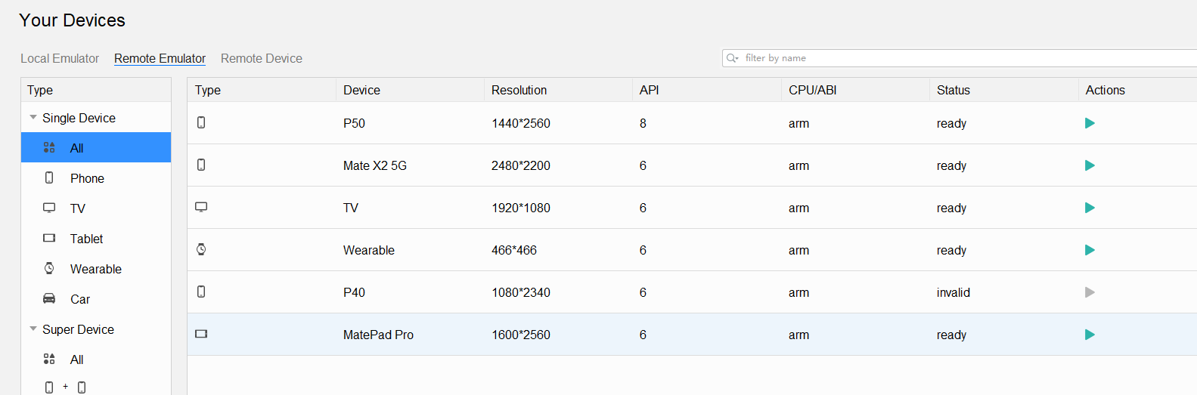Viewport: 1197px width, 395px height.
Task: Click the All grid icon under Single Device
Action: (x=49, y=147)
